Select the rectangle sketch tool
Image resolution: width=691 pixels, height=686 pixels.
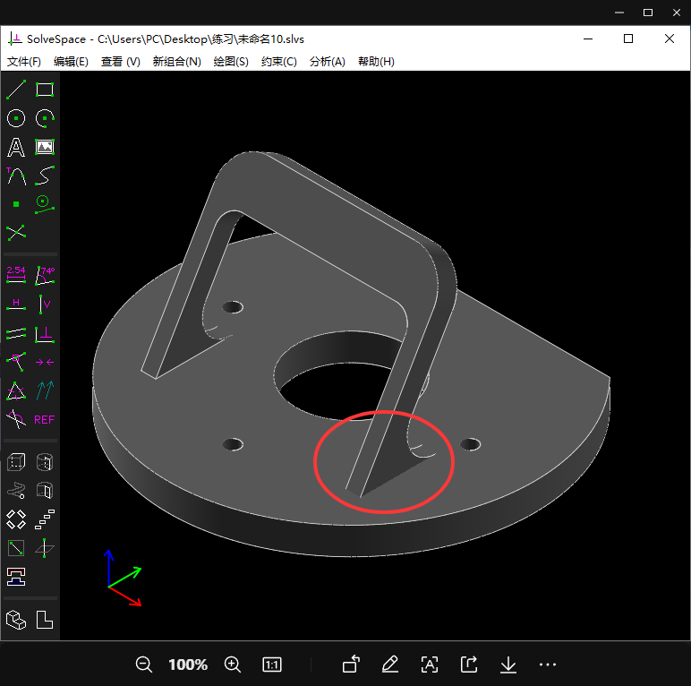click(45, 89)
